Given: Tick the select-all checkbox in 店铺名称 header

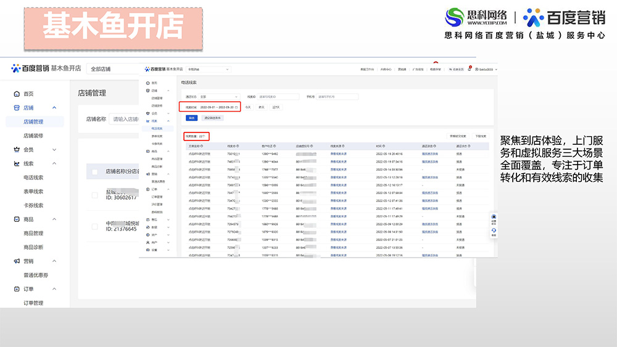Looking at the screenshot, I should 95,172.
